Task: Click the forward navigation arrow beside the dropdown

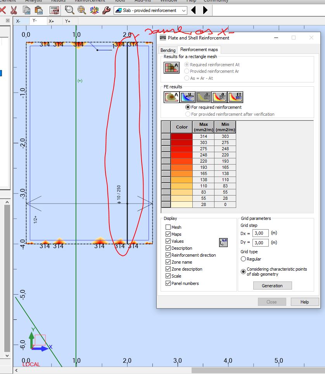Action: coord(204,10)
